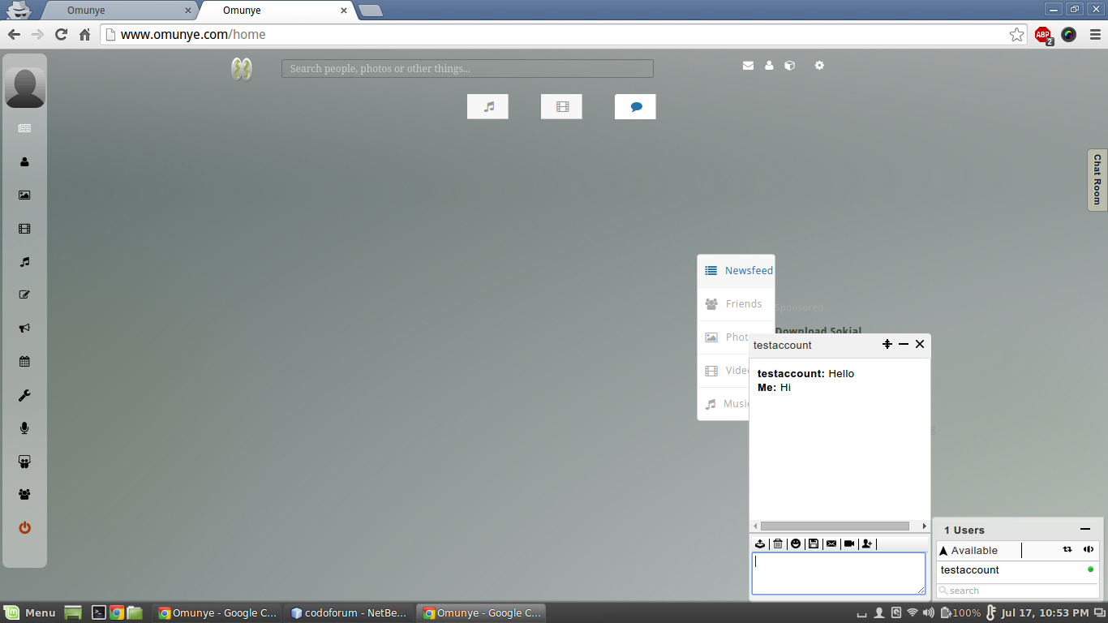Open the film strip icon in left sidebar
The width and height of the screenshot is (1108, 623).
tap(24, 229)
